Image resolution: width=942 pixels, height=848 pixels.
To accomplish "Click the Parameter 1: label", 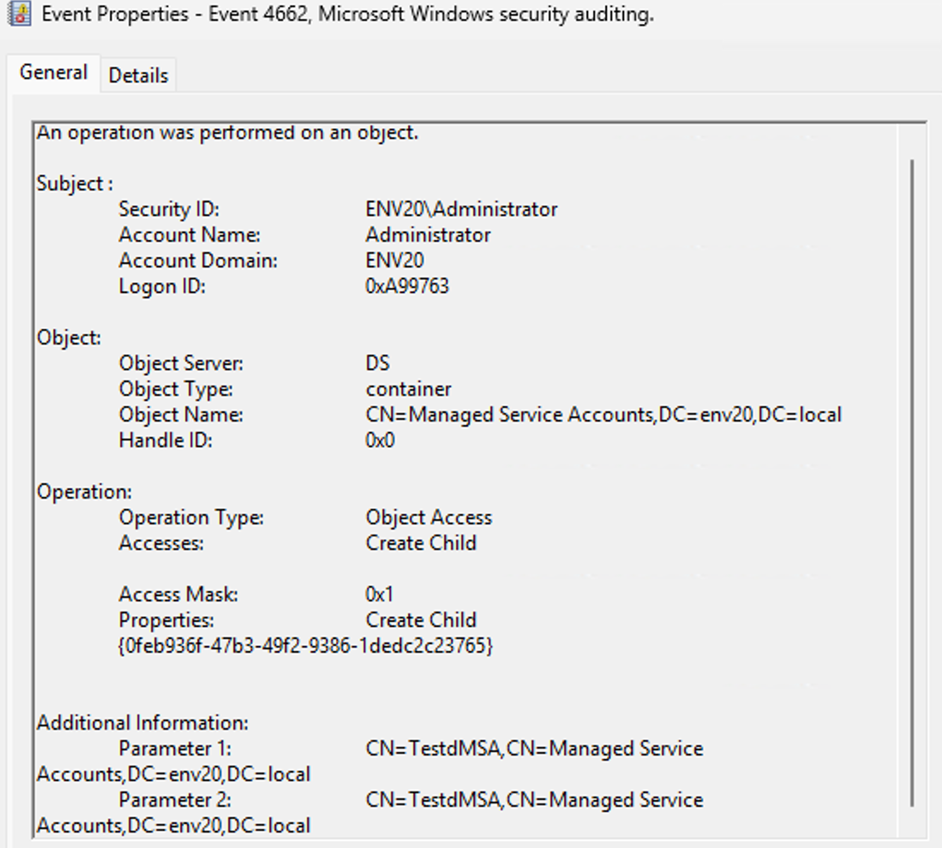I will (x=175, y=749).
